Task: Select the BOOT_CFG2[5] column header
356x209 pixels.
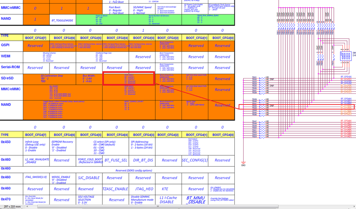Action: coord(89,38)
